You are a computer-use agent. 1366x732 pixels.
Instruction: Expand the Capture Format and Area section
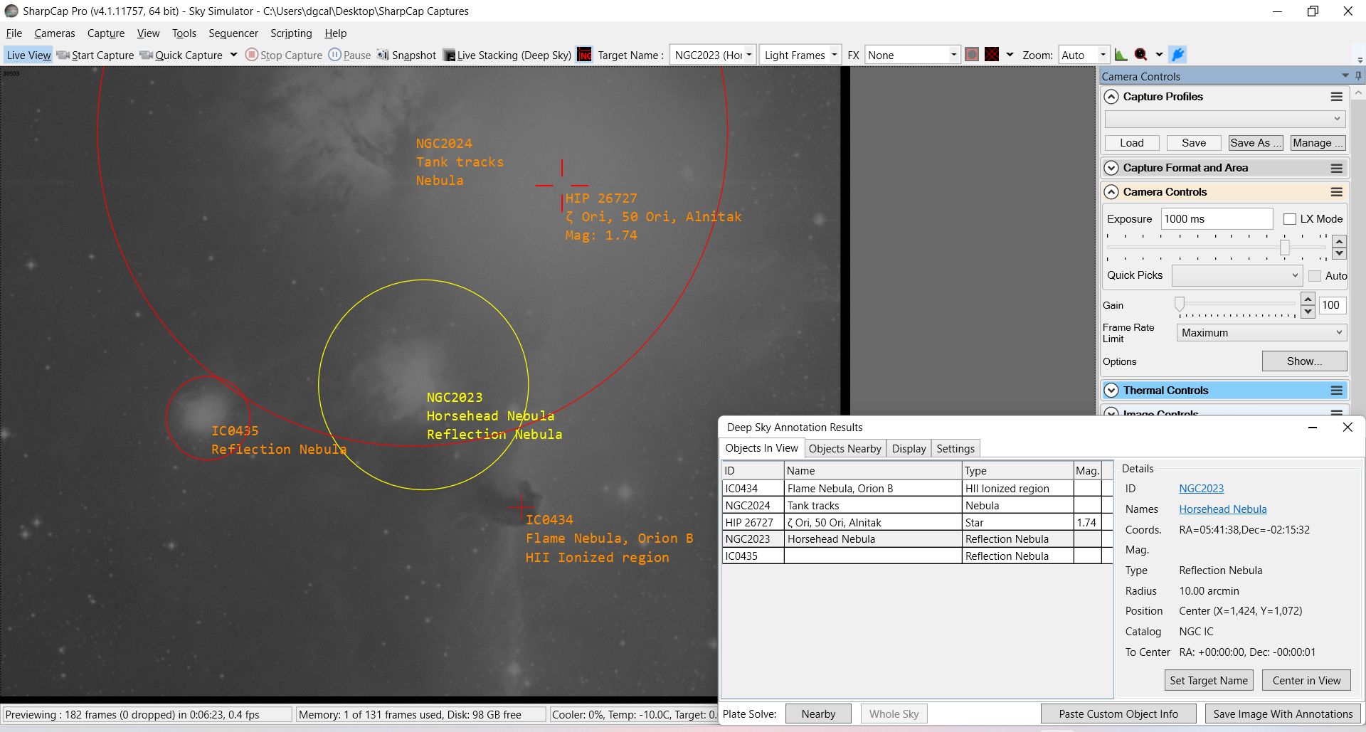click(x=1111, y=168)
